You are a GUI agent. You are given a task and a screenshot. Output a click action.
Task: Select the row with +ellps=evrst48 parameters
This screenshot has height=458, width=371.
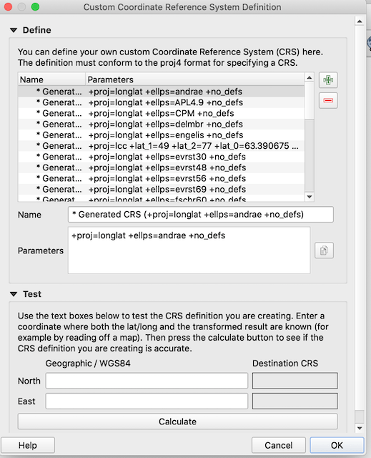(x=162, y=167)
